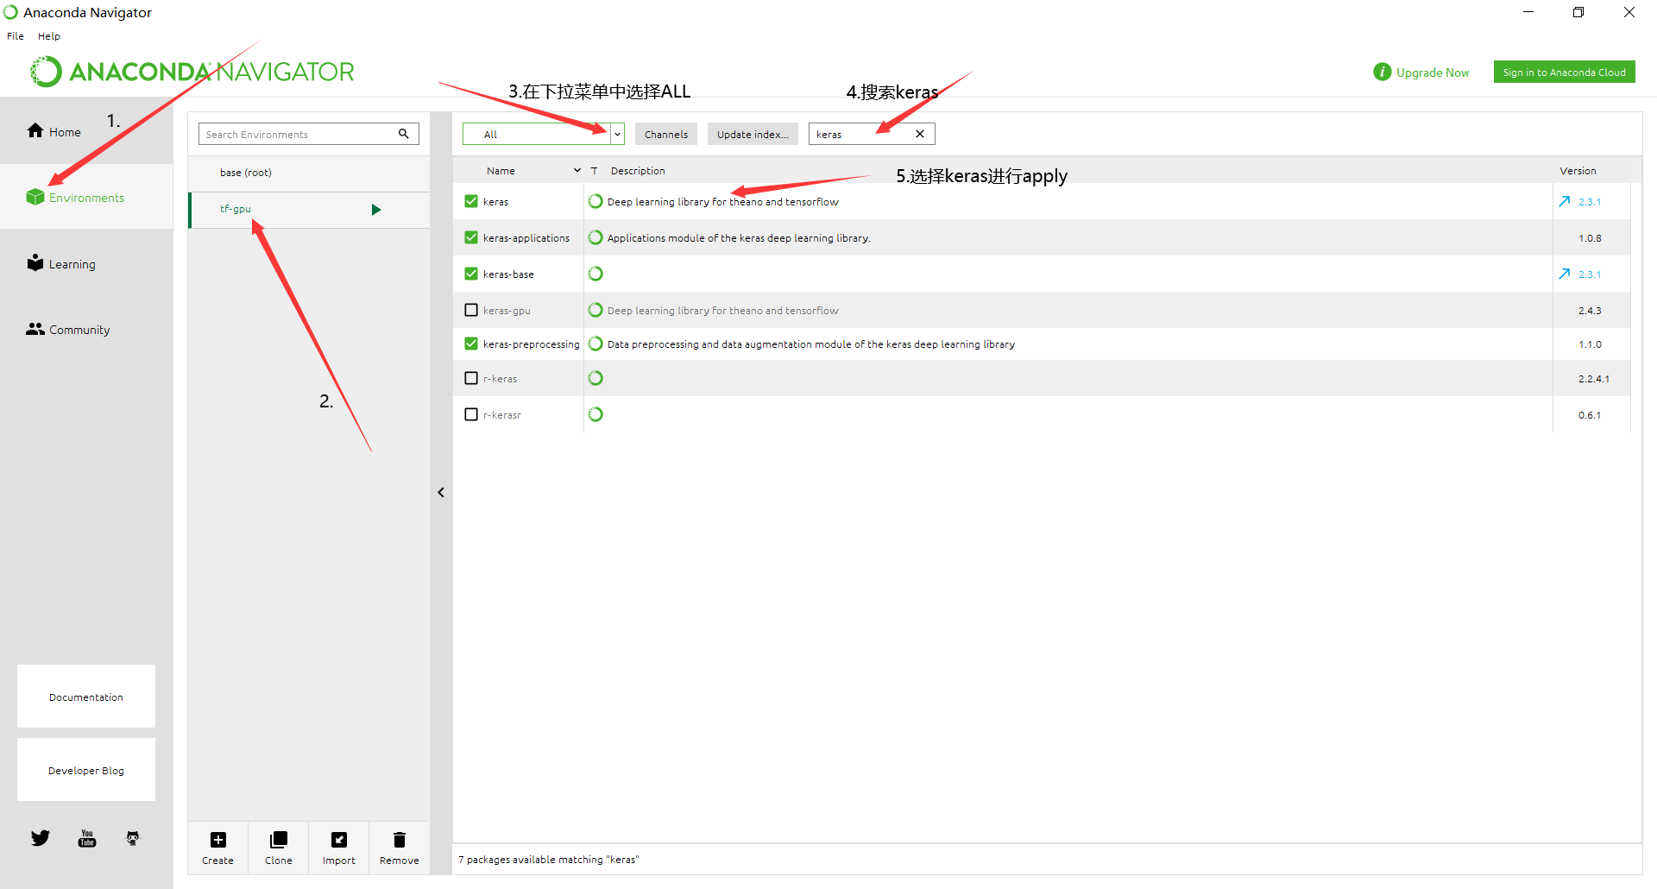The image size is (1657, 889).
Task: Click the keras row status circle icon
Action: [595, 201]
